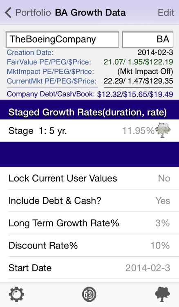Edit the BA ticker field

pyautogui.click(x=148, y=39)
